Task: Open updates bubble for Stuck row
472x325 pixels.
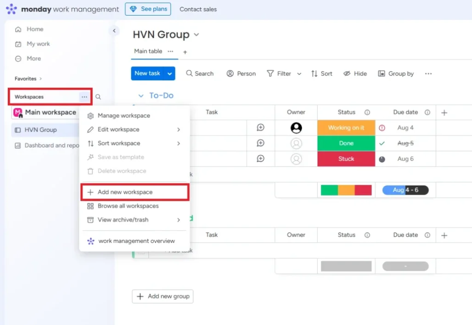Action: (x=261, y=159)
